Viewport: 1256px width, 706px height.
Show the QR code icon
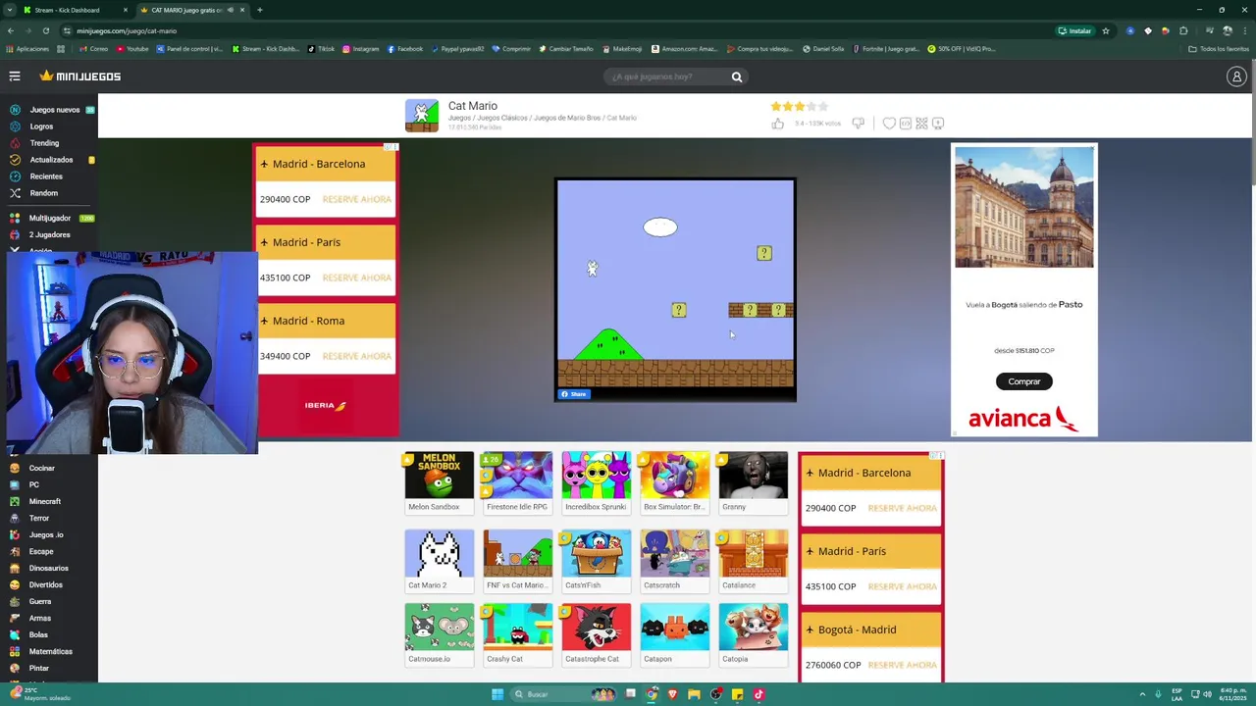pos(921,124)
